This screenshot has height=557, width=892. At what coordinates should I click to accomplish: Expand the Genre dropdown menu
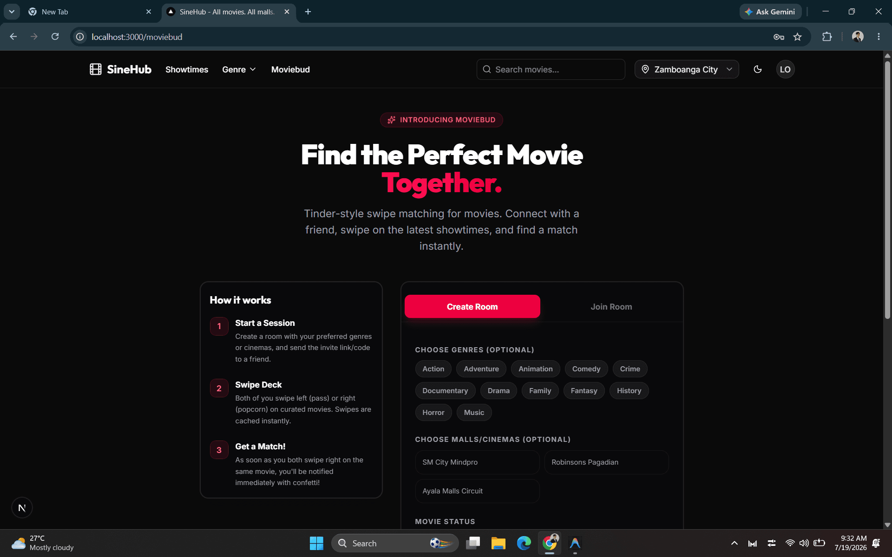coord(239,70)
